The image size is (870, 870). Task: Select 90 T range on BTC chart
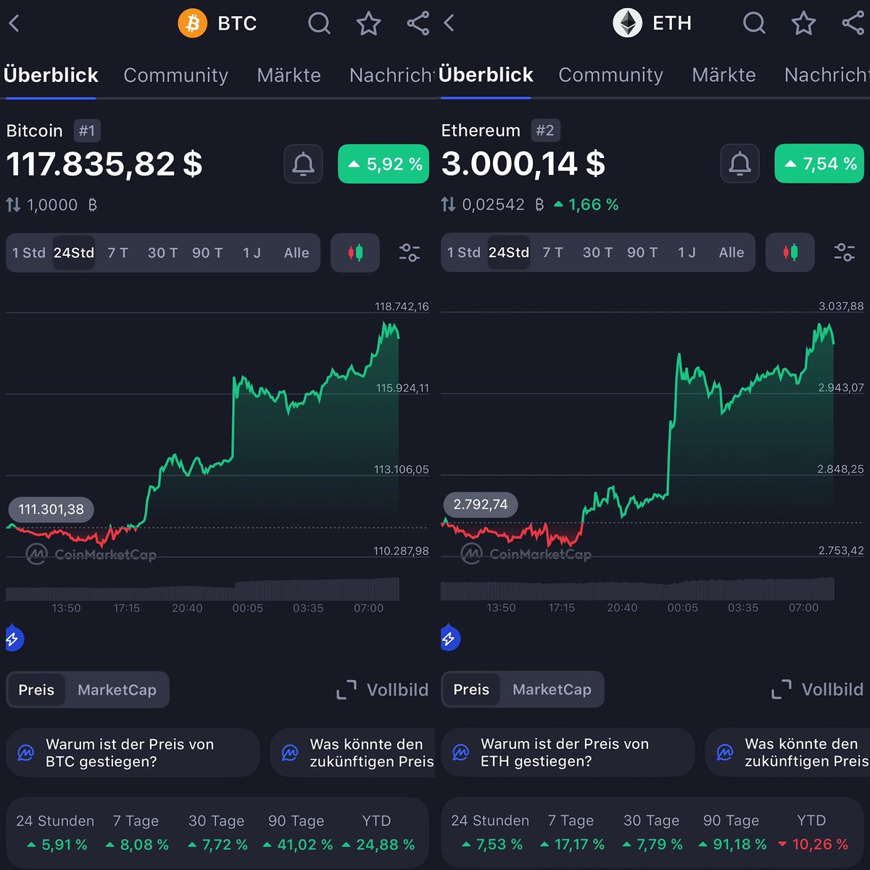click(x=207, y=253)
